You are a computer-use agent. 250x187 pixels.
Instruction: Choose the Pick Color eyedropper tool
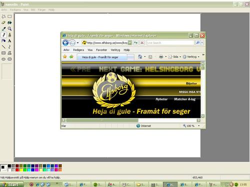pyautogui.click(x=3, y=28)
